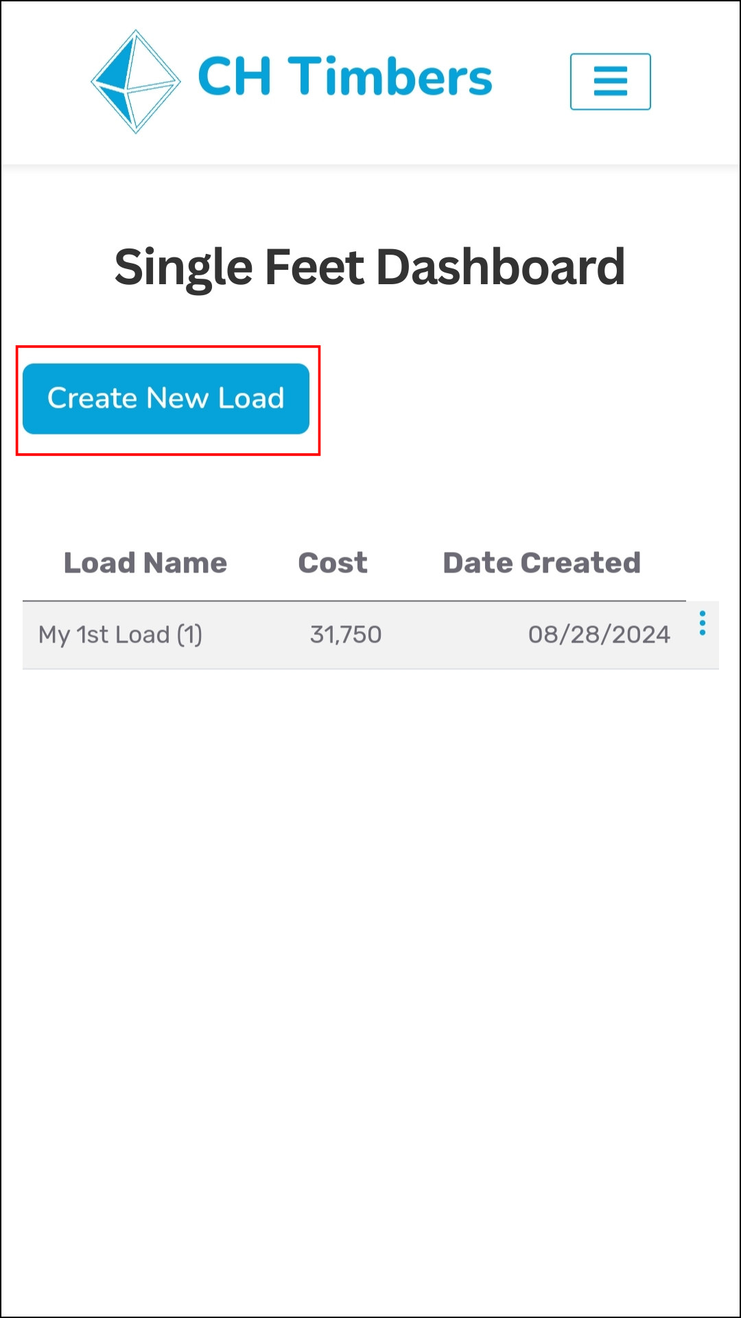Viewport: 741px width, 1318px height.
Task: Click the word Dashboard in the page title
Action: click(501, 266)
